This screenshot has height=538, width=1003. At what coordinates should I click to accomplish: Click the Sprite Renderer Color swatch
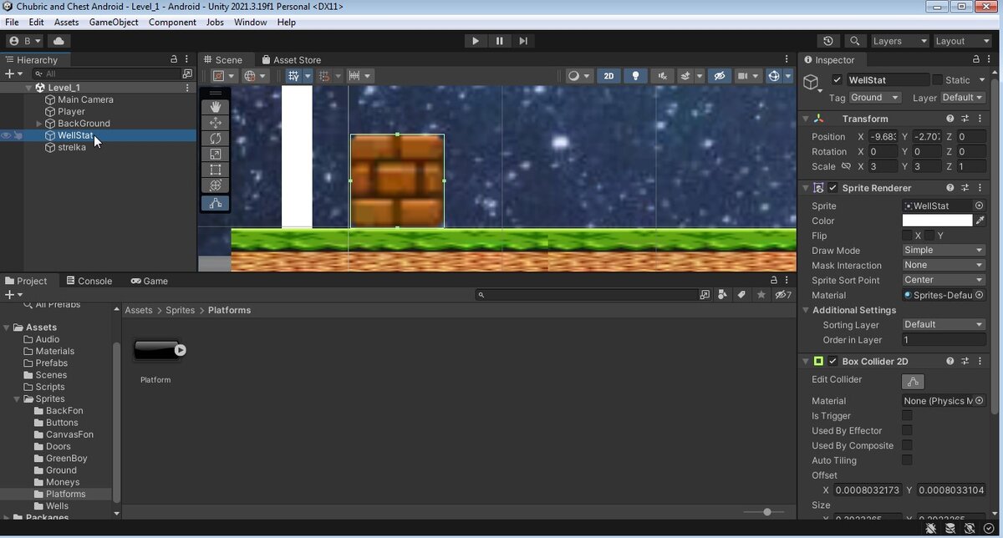(x=937, y=221)
